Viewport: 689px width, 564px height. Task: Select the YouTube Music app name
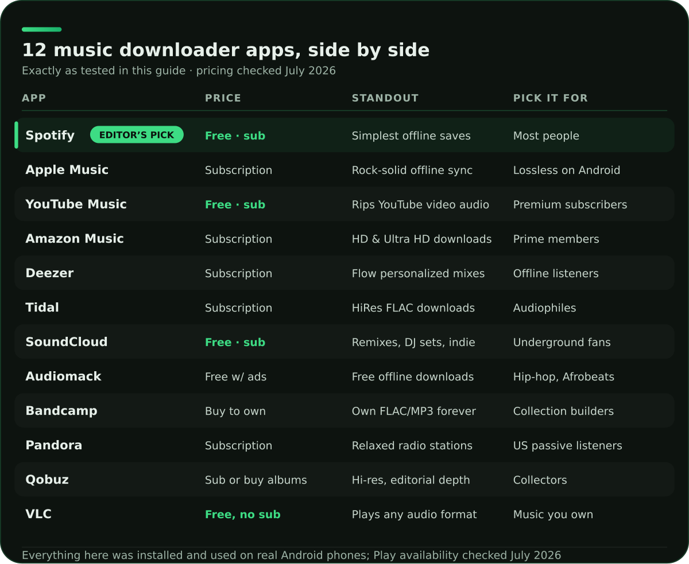76,204
